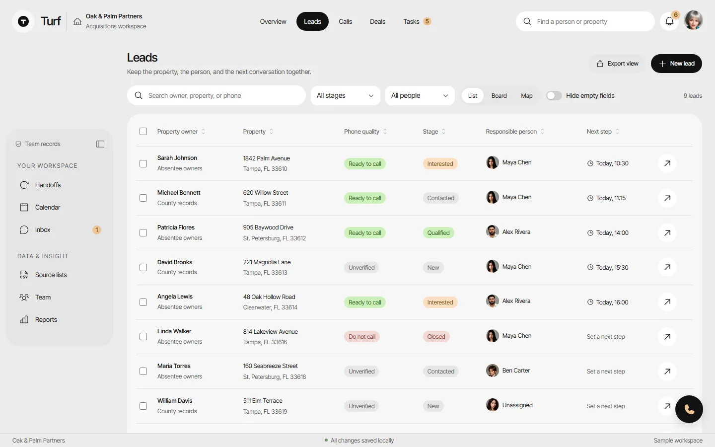Sort by Phone quality column

[365, 132]
